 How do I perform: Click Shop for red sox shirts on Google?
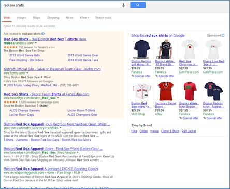[x=158, y=35]
